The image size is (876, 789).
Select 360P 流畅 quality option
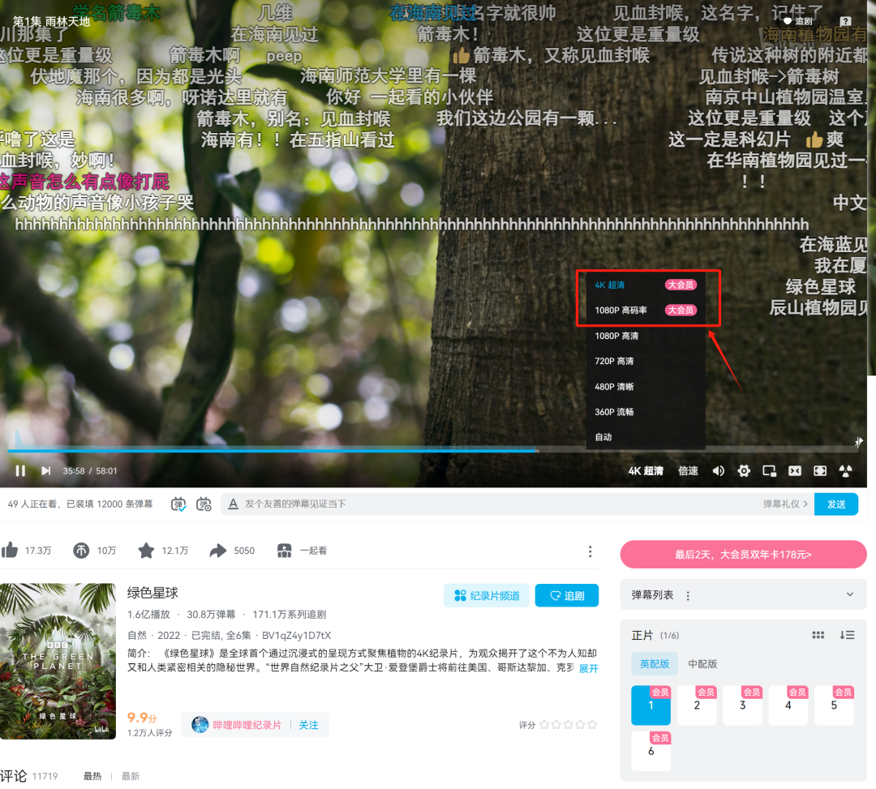pos(646,412)
